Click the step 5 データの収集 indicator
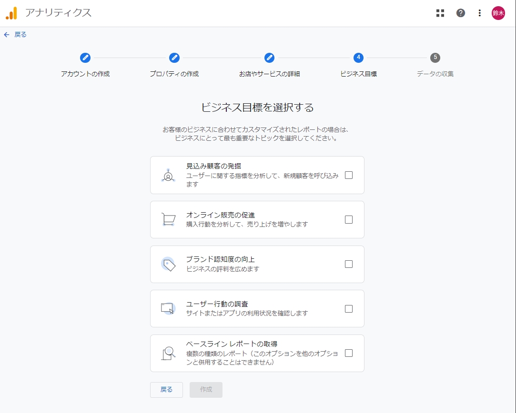This screenshot has width=516, height=413. pyautogui.click(x=435, y=58)
